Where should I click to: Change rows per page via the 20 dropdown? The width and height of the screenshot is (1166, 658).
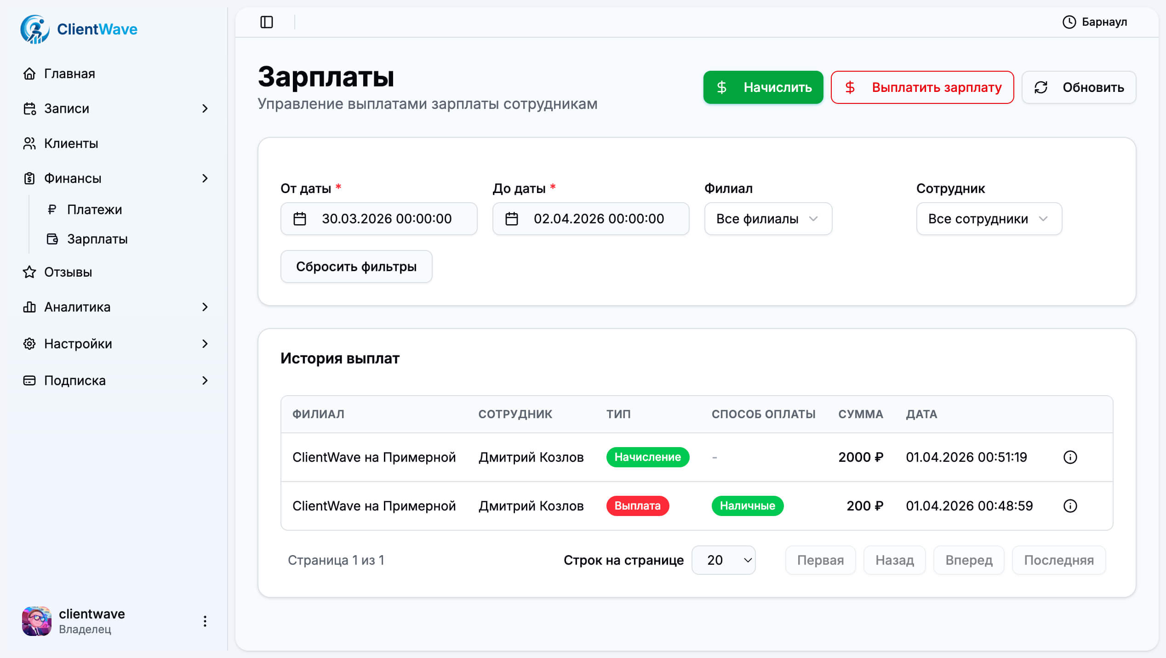(723, 560)
